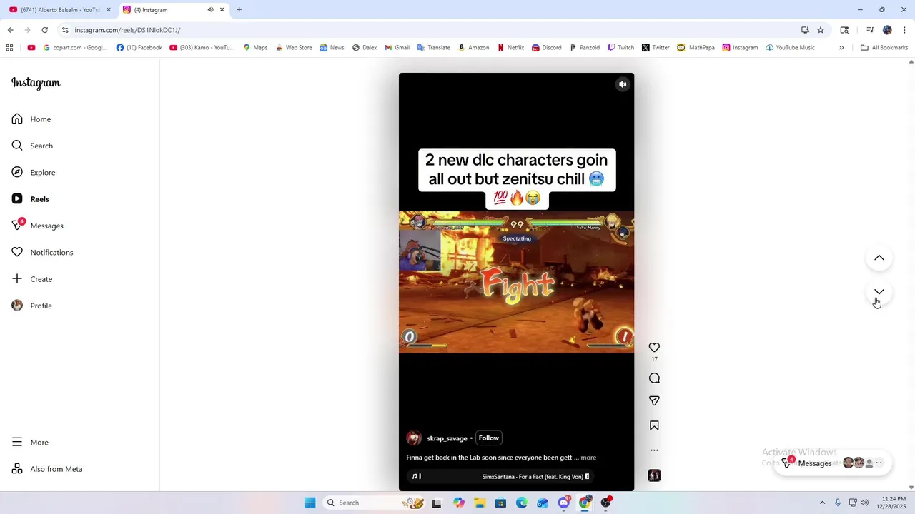Go back with the browser back arrow
The width and height of the screenshot is (915, 514).
coord(10,30)
